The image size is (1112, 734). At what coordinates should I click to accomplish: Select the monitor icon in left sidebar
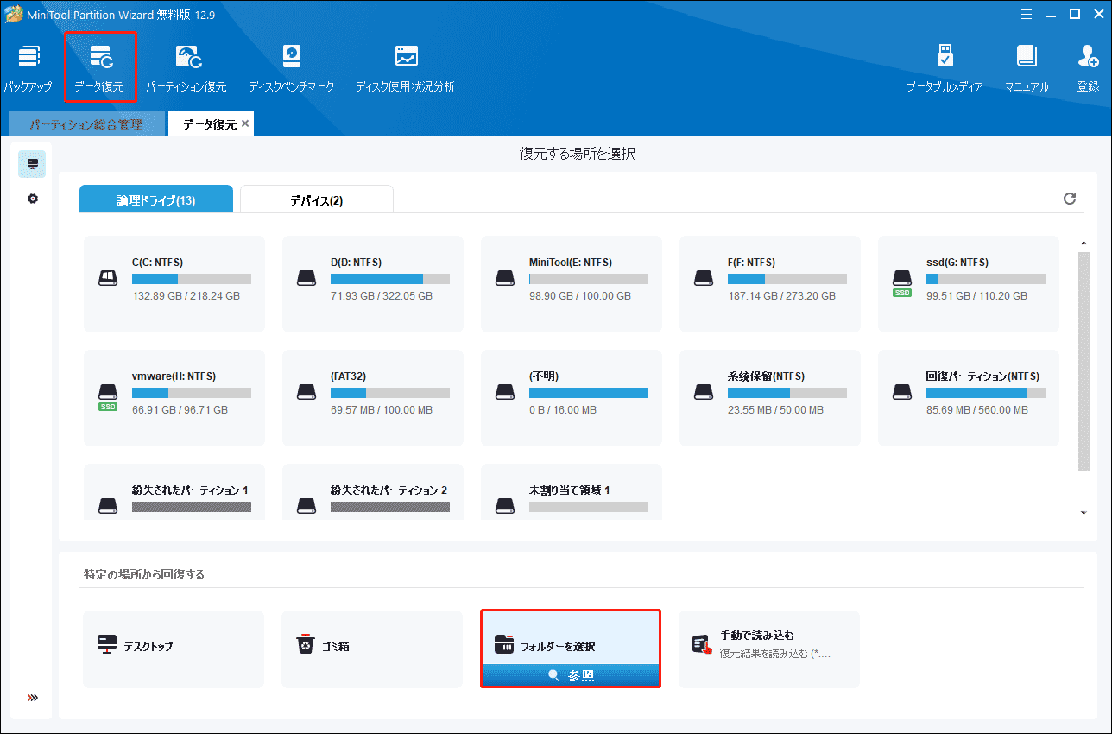[x=33, y=164]
